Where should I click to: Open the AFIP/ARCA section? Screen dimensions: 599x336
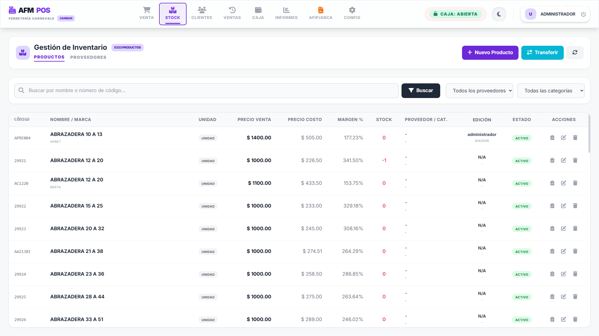pos(320,14)
